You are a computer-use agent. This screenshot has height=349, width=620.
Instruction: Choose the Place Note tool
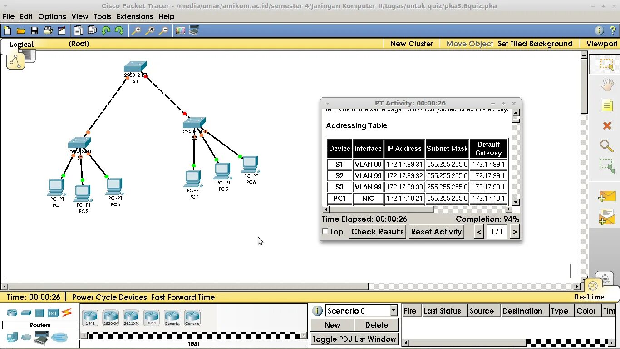607,105
